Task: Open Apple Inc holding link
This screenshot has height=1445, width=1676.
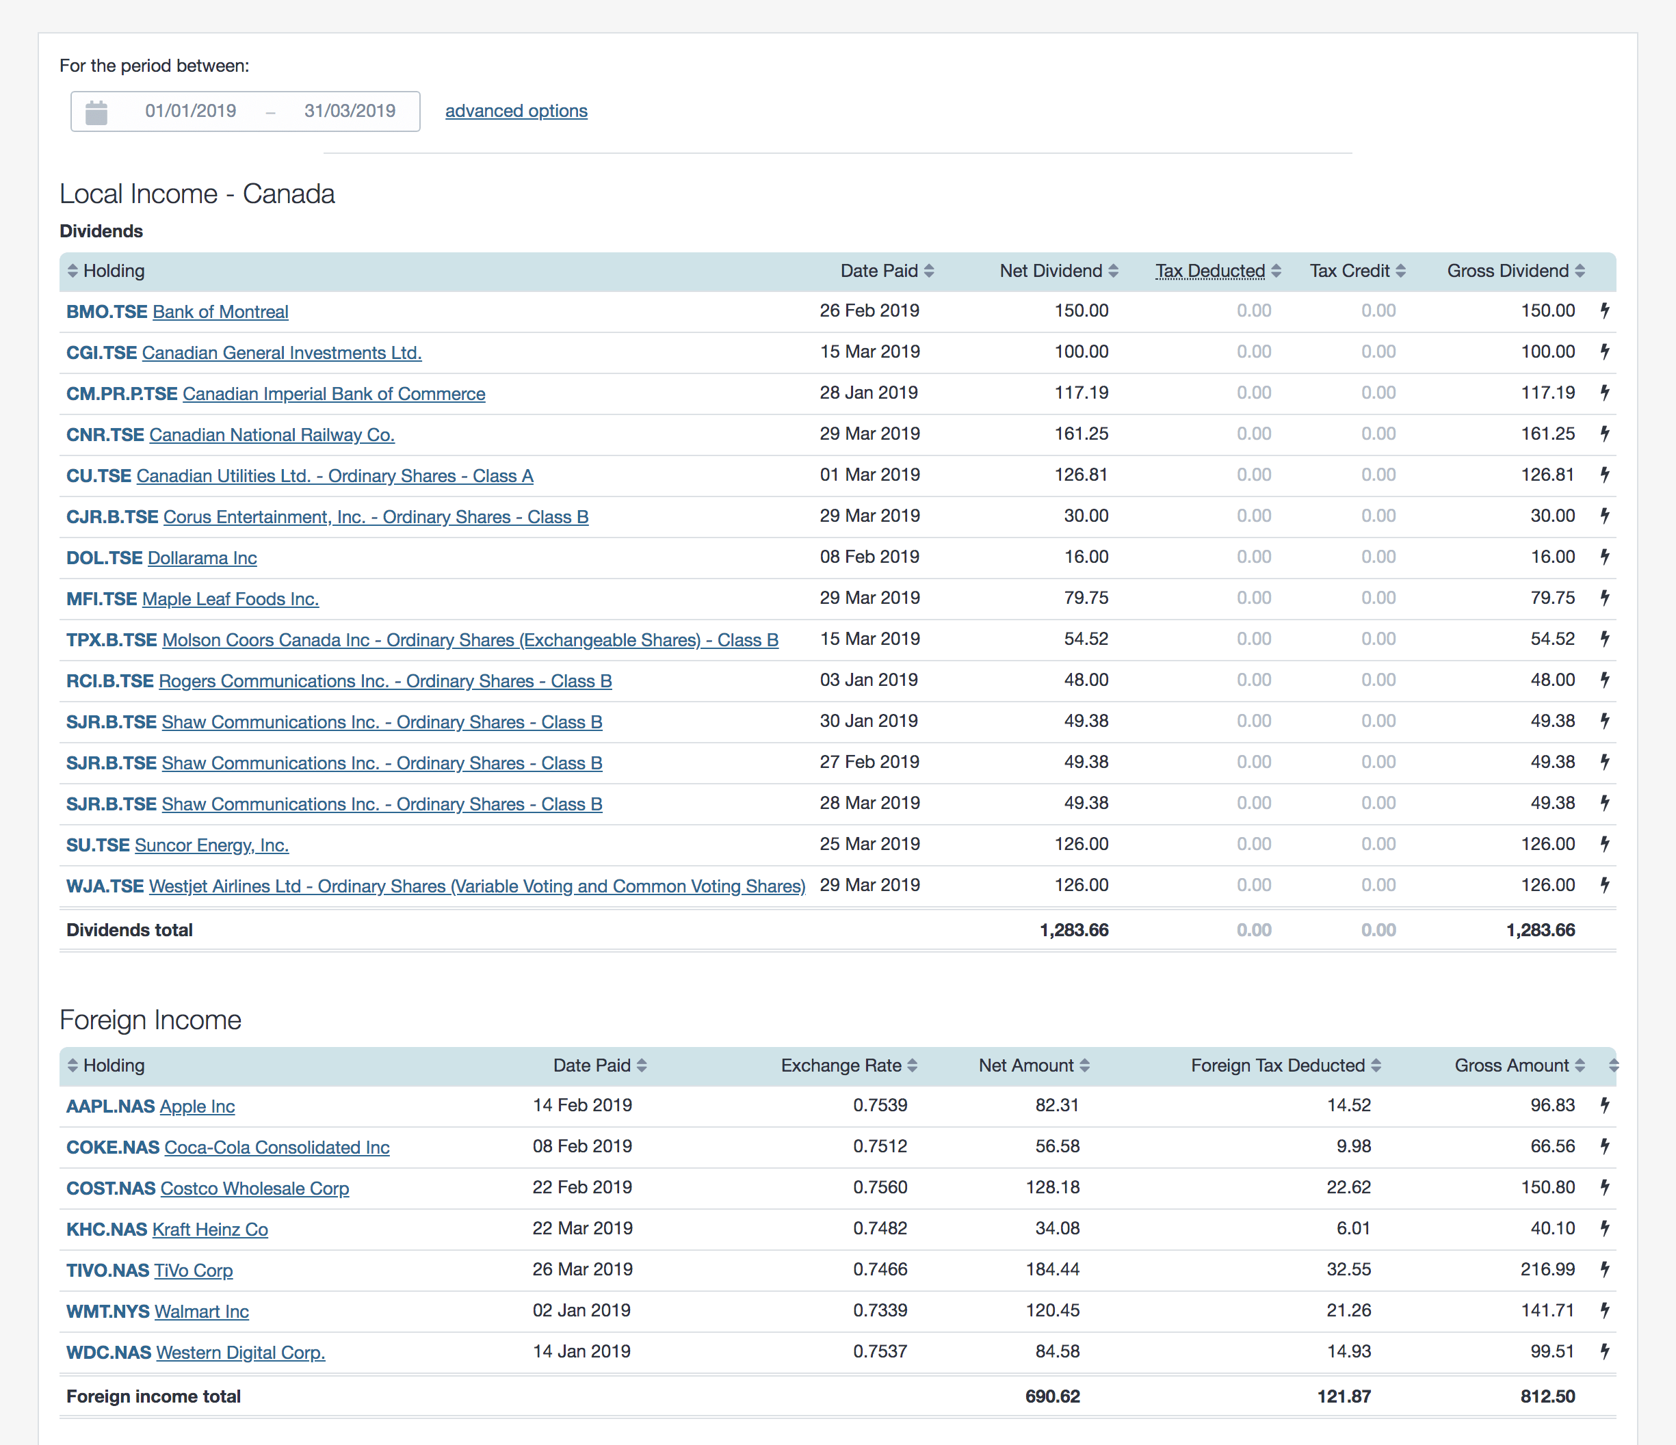Action: [x=198, y=1106]
